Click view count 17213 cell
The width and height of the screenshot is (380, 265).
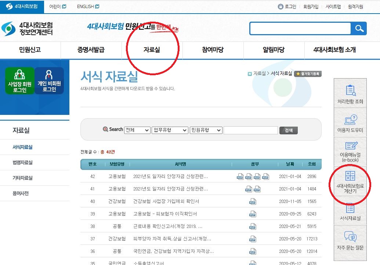click(312, 239)
